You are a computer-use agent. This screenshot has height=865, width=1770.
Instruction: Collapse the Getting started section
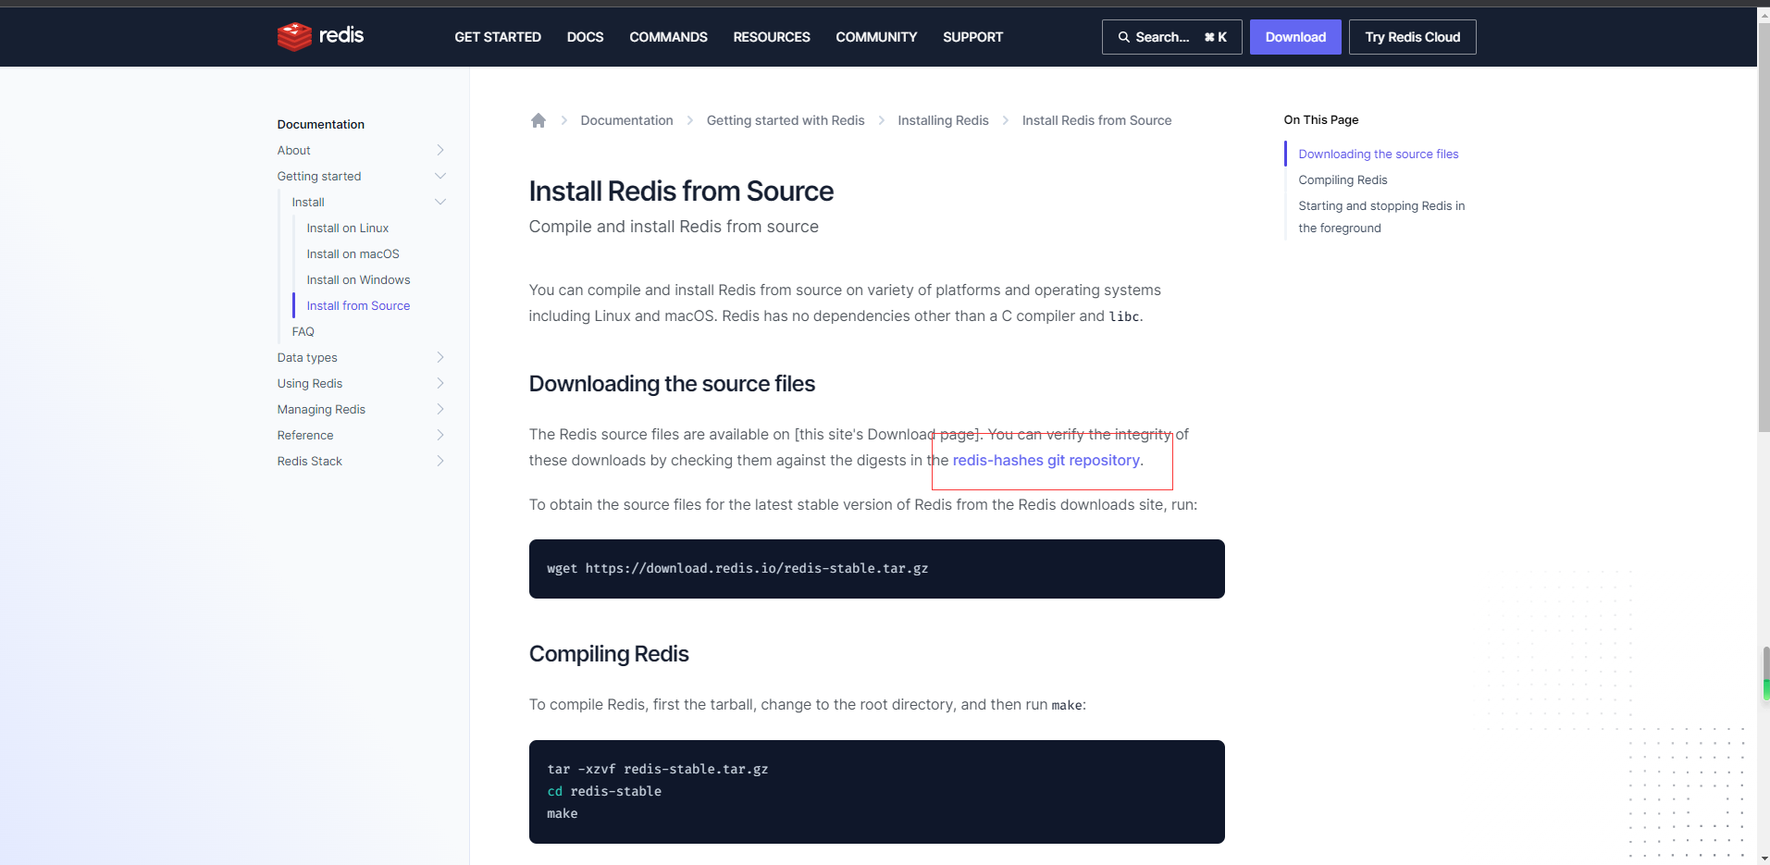click(440, 176)
